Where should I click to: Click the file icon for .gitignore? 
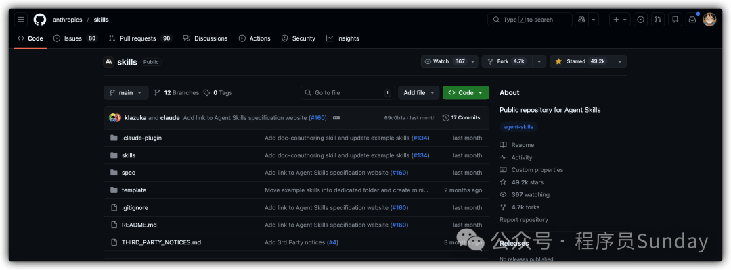[114, 208]
